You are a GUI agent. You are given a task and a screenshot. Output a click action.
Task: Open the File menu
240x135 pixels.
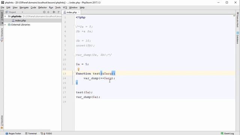[x=2, y=7]
